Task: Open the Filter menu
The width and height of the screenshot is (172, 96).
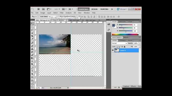Action: pyautogui.click(x=62, y=13)
